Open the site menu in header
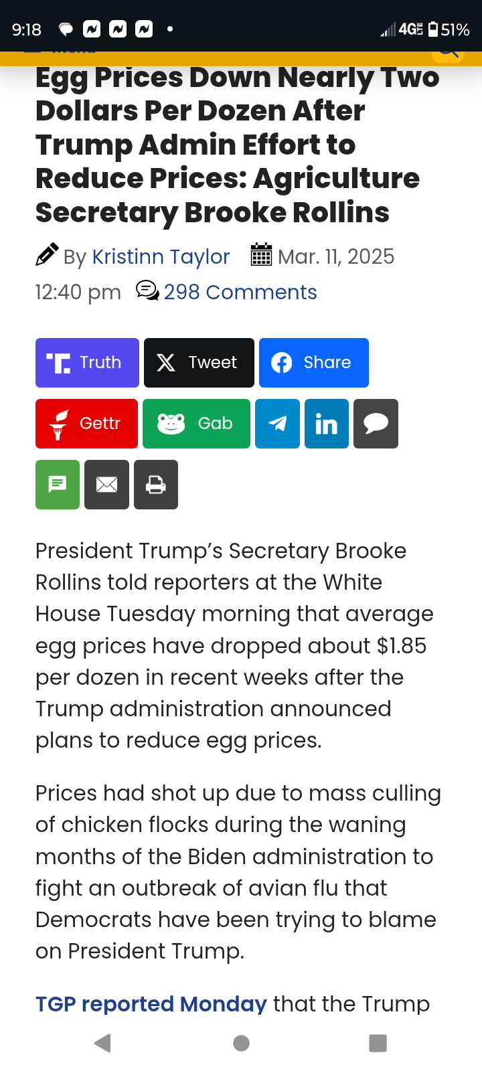Viewport: 482px width, 1071px height. pyautogui.click(x=60, y=54)
